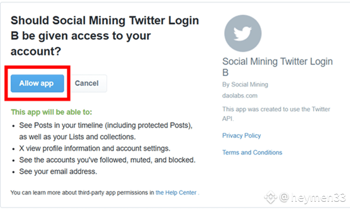Click the Cancel button
Image resolution: width=350 pixels, height=209 pixels.
tap(87, 83)
